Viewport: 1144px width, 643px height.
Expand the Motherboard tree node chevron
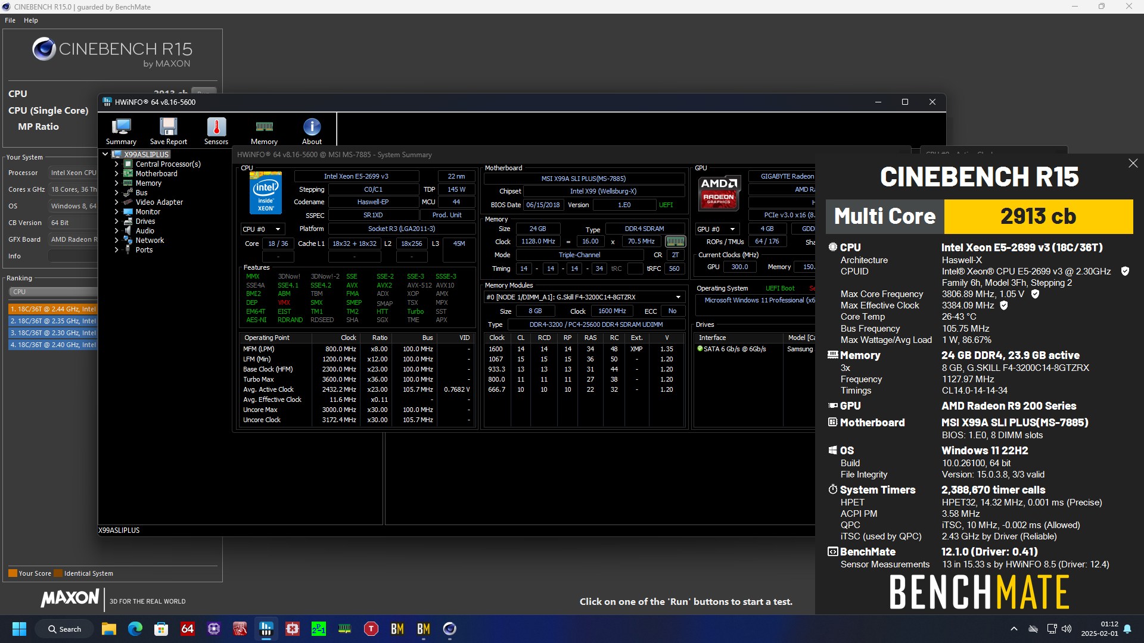click(x=117, y=173)
